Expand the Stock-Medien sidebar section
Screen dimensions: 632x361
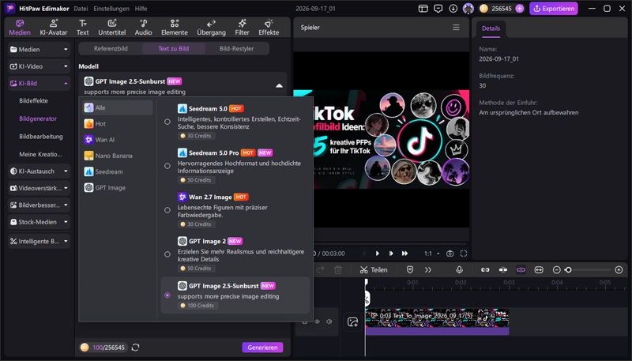(39, 222)
